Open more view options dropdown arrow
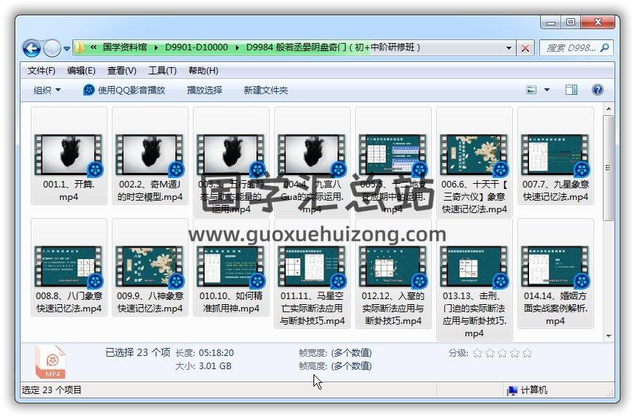 click(547, 90)
